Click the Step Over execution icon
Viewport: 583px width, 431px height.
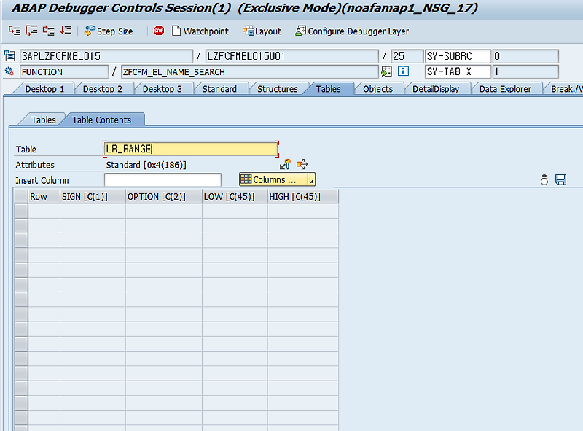[x=30, y=31]
